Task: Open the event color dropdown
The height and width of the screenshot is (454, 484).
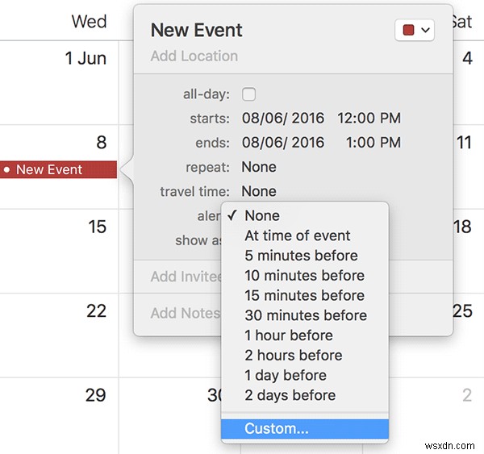Action: [x=416, y=31]
